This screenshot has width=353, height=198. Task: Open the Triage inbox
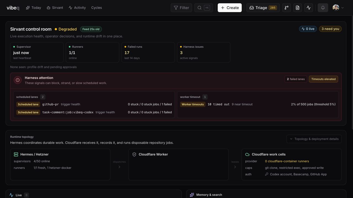click(263, 8)
